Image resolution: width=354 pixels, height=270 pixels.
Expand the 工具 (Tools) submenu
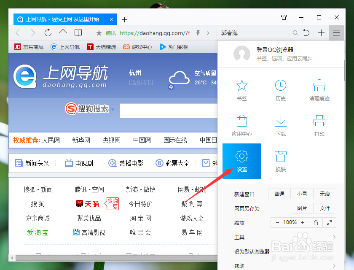coord(285,237)
